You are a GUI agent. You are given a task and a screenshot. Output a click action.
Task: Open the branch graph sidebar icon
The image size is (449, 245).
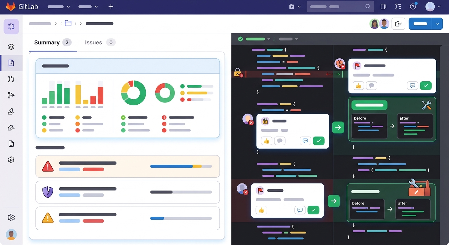pos(11,95)
